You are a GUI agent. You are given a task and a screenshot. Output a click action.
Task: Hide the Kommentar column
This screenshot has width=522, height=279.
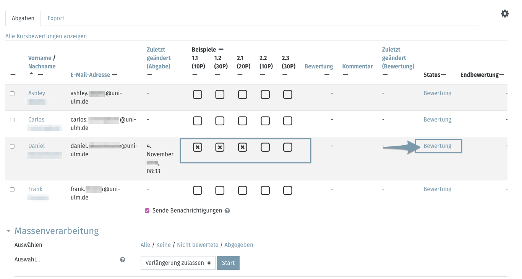click(345, 75)
